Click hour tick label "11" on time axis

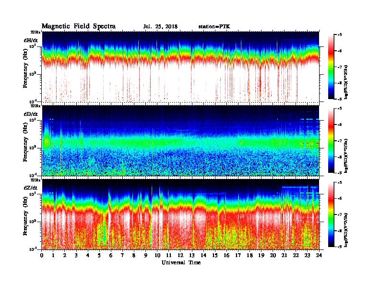pos(169,255)
